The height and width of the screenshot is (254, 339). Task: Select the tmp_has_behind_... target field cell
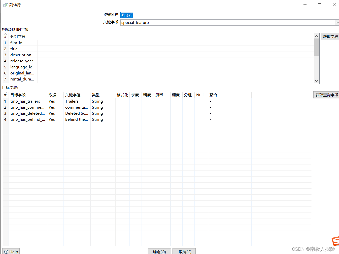pyautogui.click(x=28, y=119)
